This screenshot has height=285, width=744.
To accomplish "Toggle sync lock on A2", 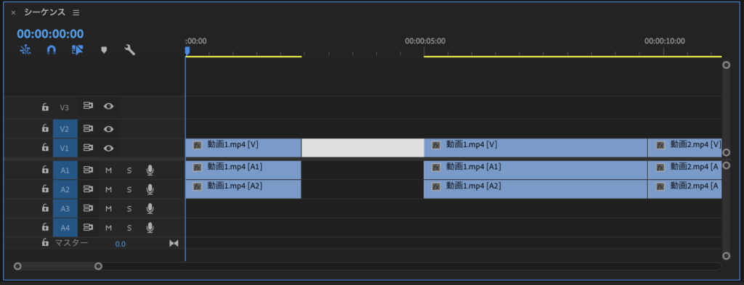I will point(88,189).
